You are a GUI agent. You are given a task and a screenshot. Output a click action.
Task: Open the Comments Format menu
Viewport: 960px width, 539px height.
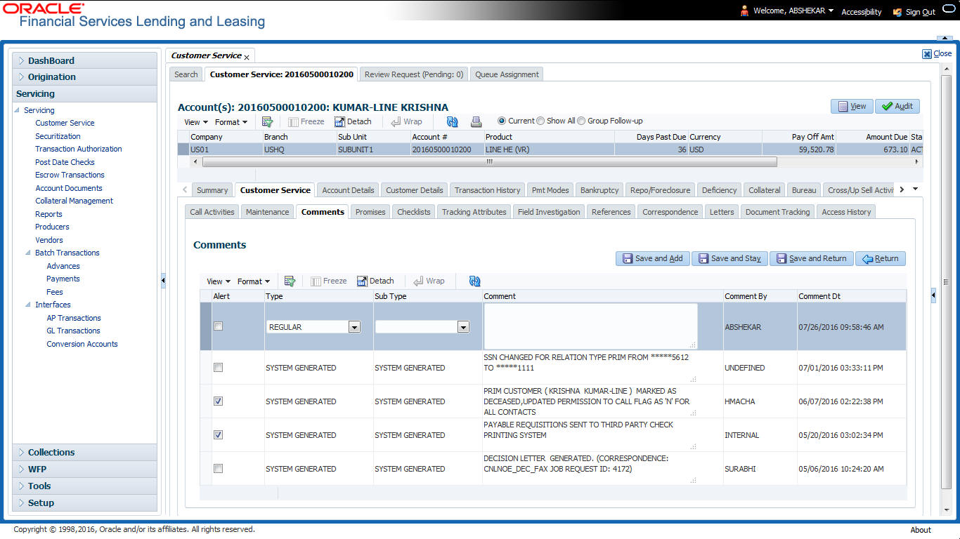coord(254,281)
